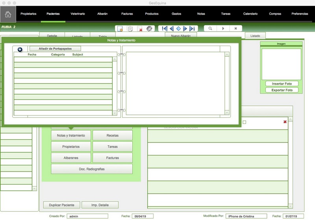Switch to the Veterinario section
Viewport: 315px width, 220px height.
(78, 14)
